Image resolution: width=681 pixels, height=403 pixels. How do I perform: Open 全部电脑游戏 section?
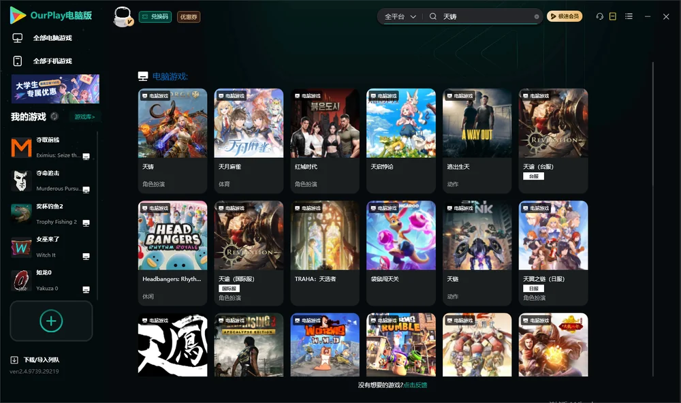(52, 38)
